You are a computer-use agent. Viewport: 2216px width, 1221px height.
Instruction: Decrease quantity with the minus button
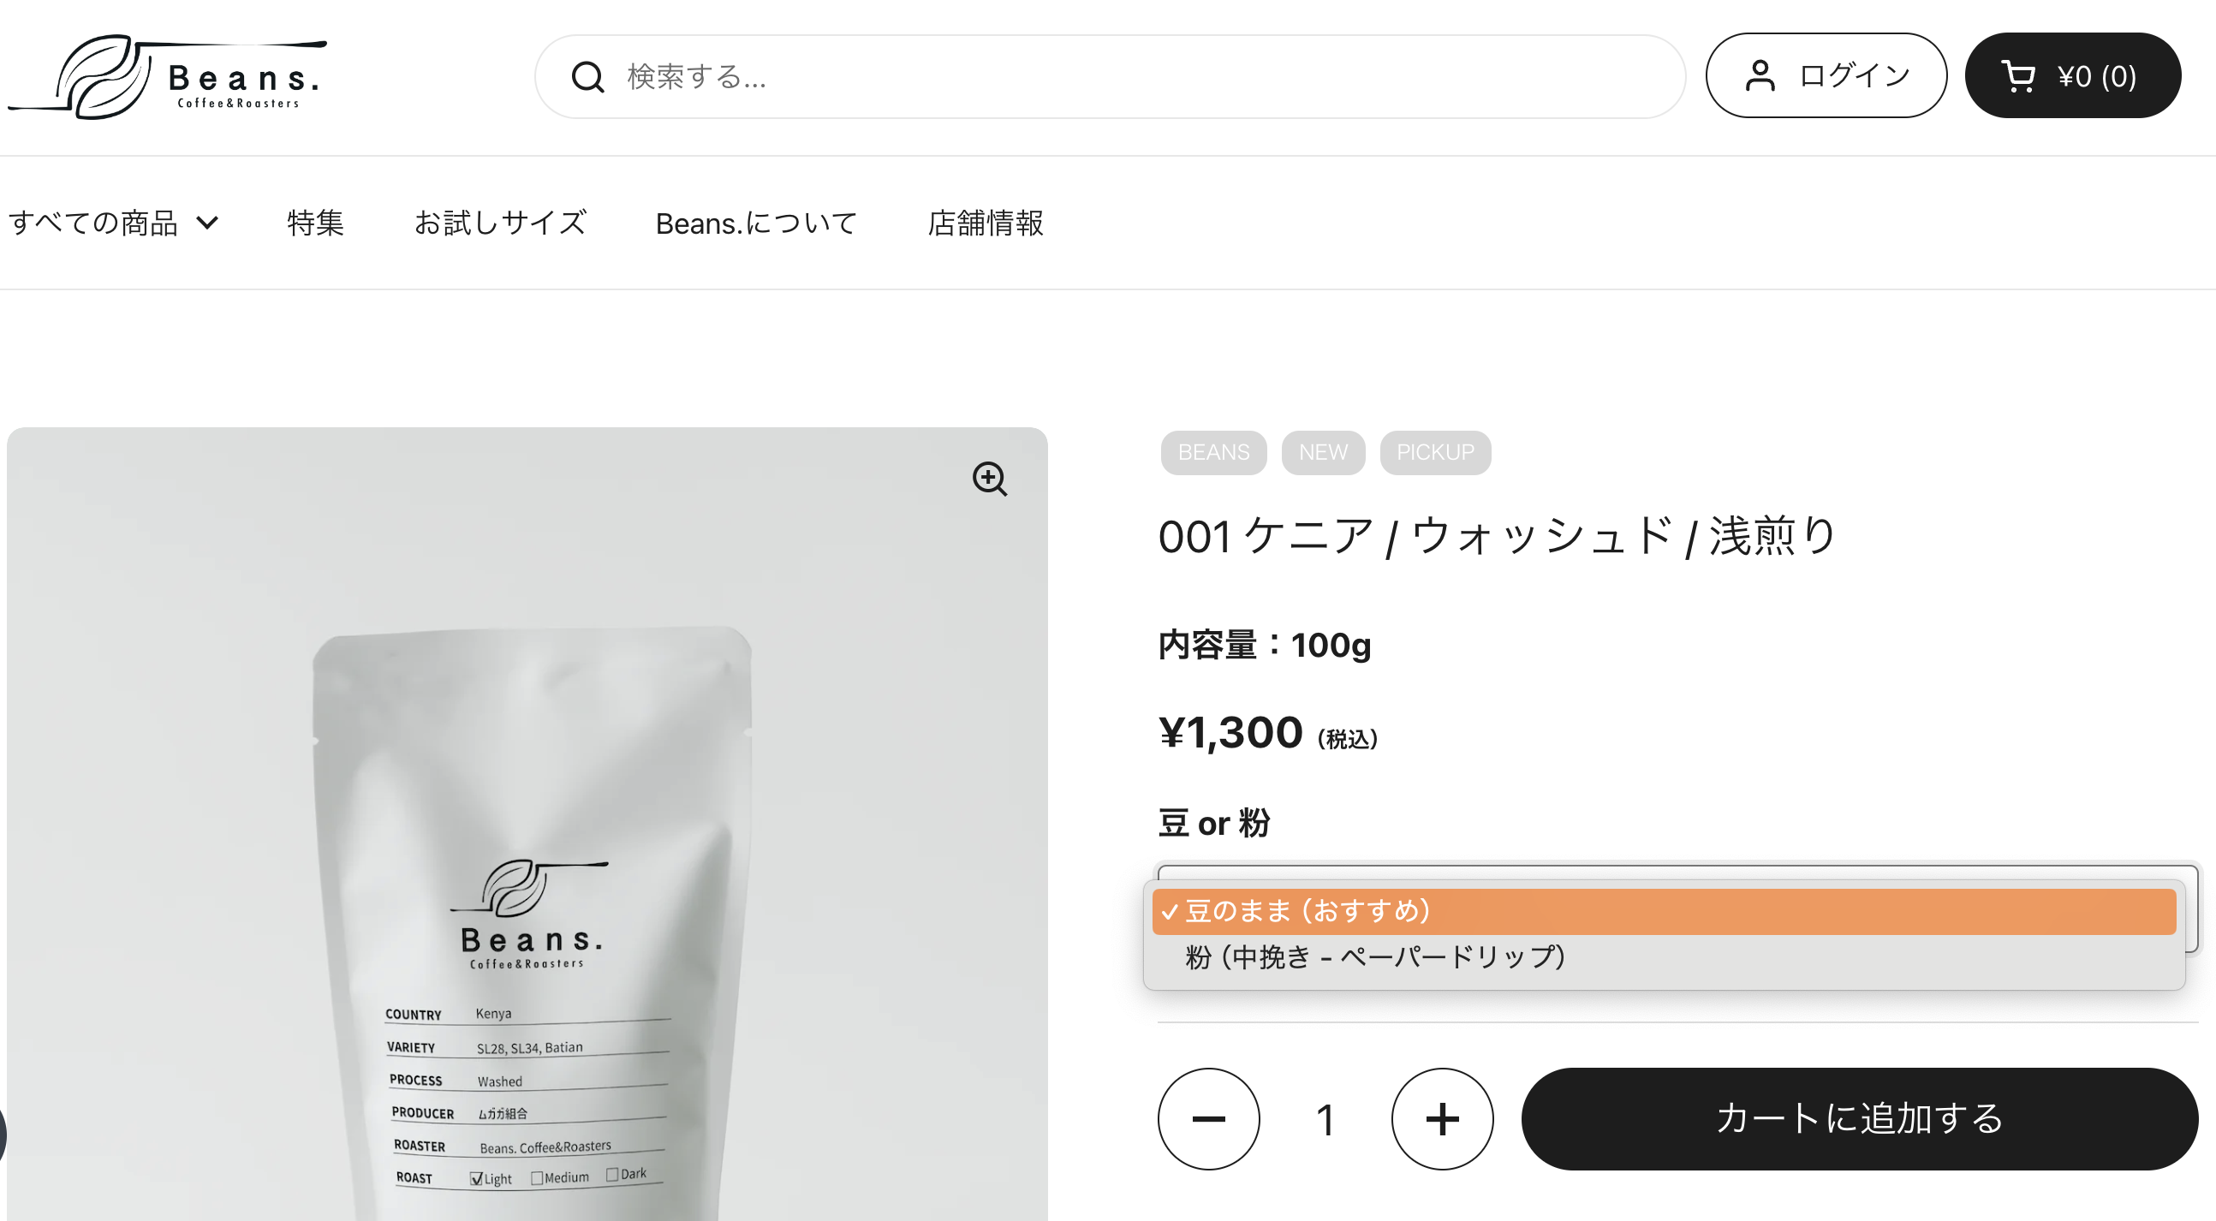(1208, 1118)
